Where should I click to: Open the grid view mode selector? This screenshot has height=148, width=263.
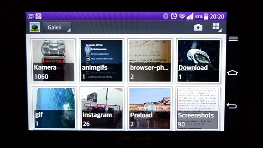[217, 27]
